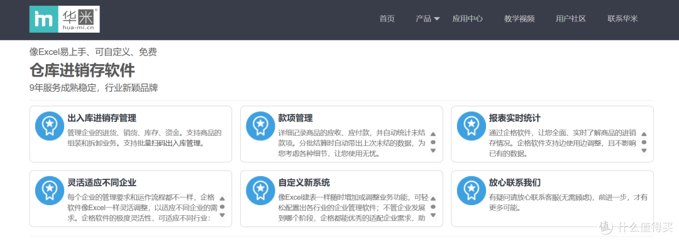679x241 pixels.
Task: Click the 仓库进销存软件 page heading
Action: (82, 70)
